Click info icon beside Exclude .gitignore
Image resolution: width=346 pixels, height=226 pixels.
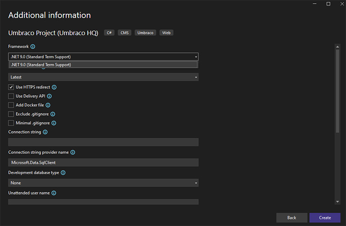[53, 114]
